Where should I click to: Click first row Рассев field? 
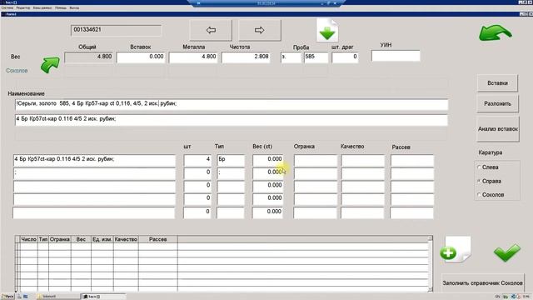point(412,160)
